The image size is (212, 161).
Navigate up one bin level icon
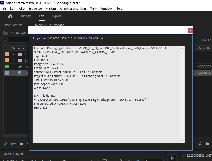click(x=6, y=33)
